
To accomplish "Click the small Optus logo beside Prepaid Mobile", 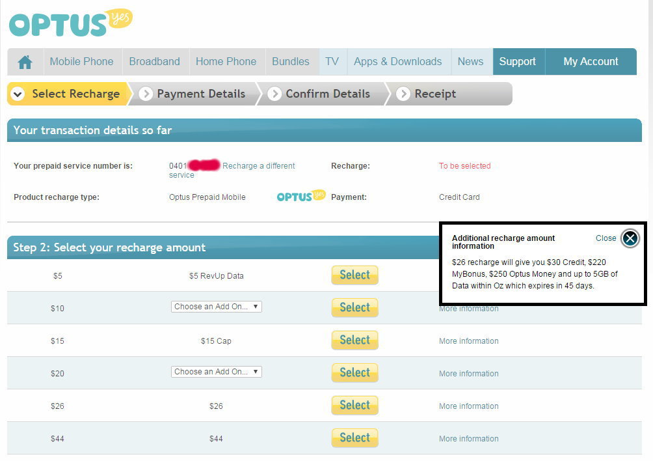I will point(300,196).
